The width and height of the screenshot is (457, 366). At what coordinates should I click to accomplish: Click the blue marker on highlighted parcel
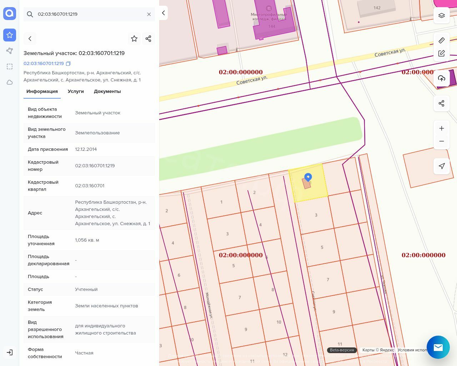coord(308,177)
